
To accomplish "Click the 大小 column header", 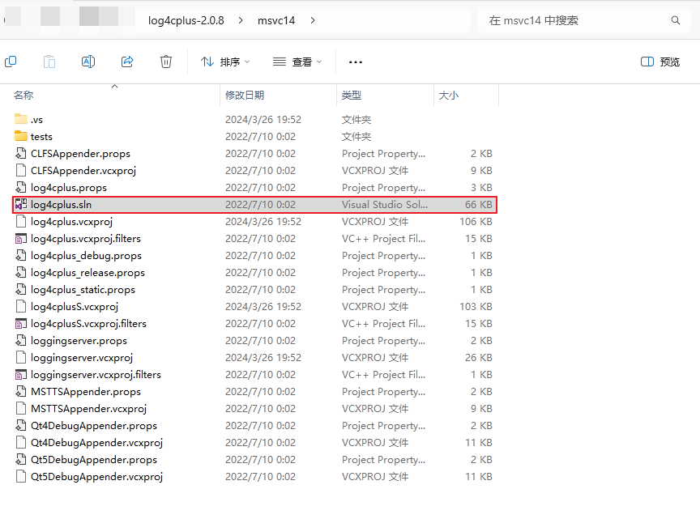I will tap(449, 95).
